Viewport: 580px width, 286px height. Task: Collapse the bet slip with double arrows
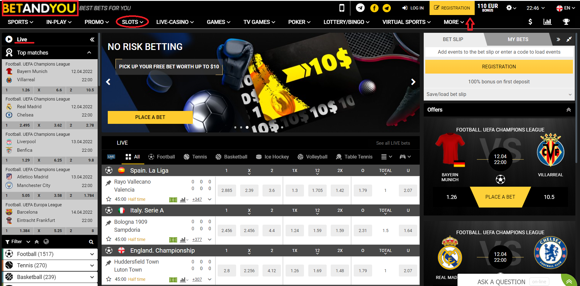[x=558, y=39]
